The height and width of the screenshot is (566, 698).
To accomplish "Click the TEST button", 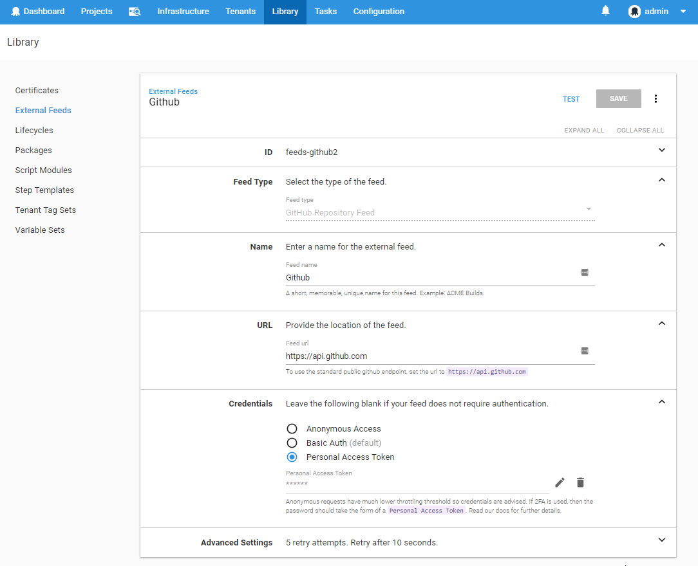I will pos(571,98).
